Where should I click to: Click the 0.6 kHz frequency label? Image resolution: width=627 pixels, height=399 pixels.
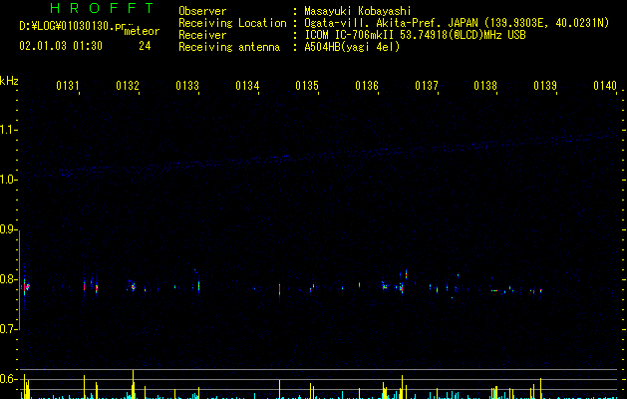pos(8,379)
